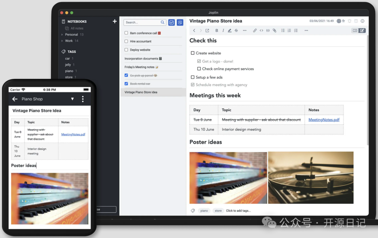Open note properties info icon
This screenshot has width=378, height=238.
pos(362,21)
